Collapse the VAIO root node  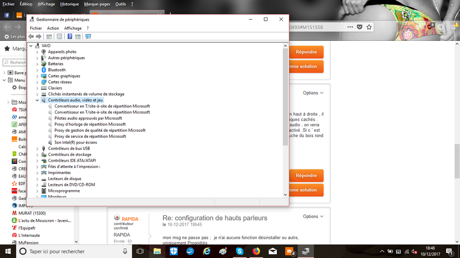click(x=31, y=45)
